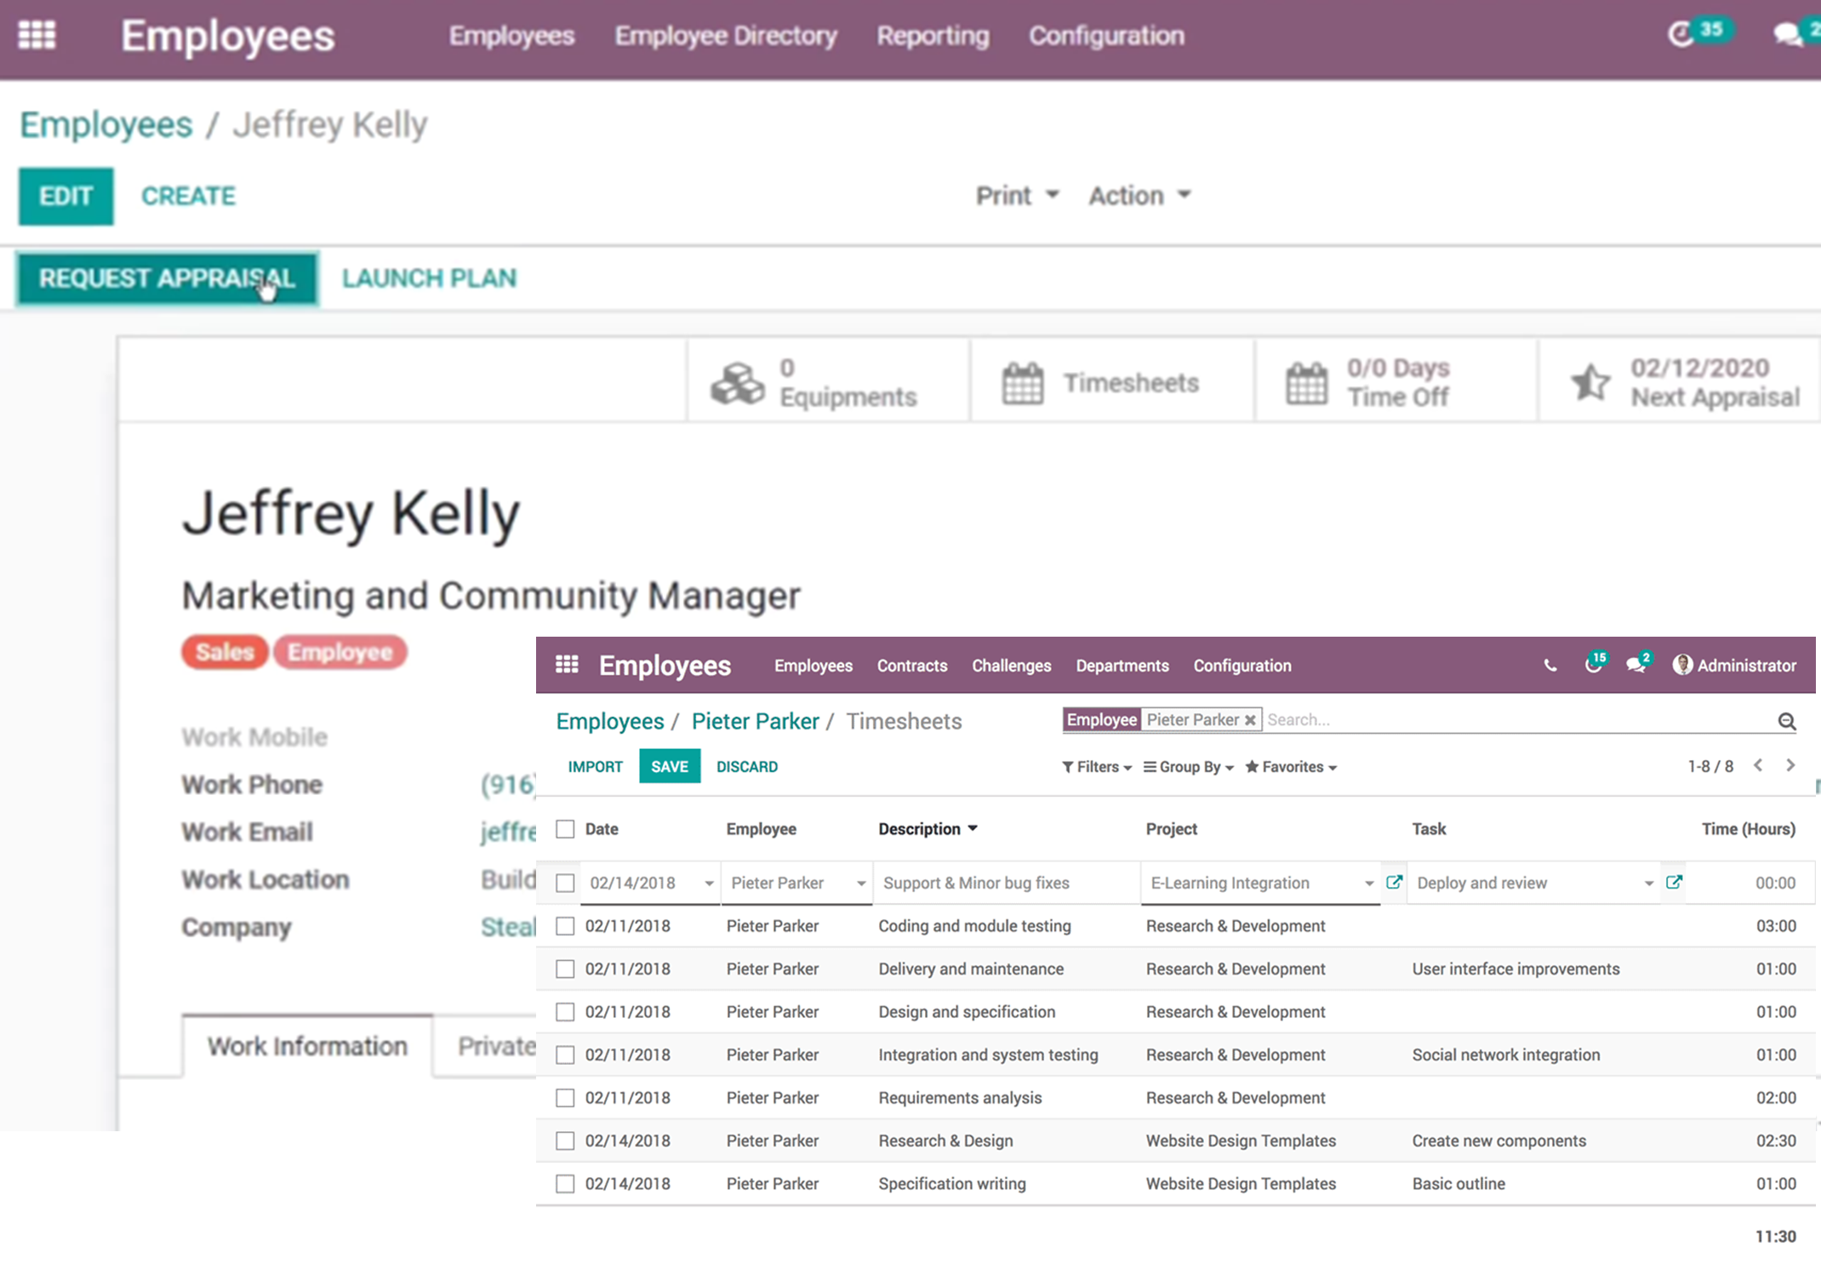
Task: Open messages icon with 2 badge
Action: (1635, 666)
